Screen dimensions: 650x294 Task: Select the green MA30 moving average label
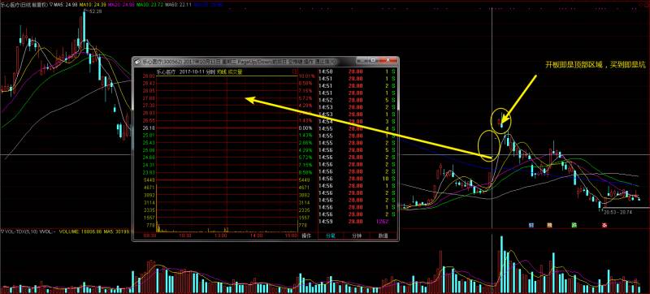[x=149, y=4]
